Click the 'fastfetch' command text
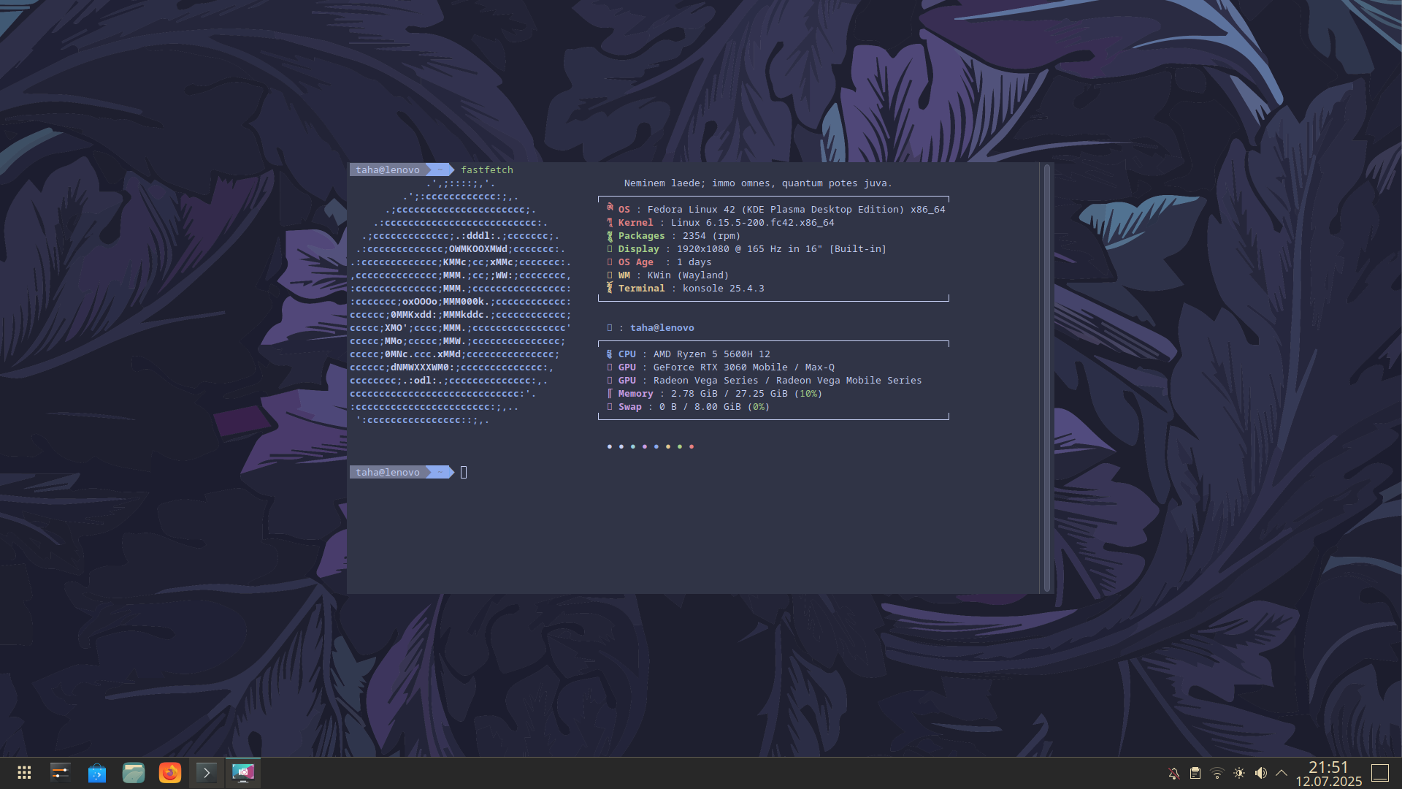1402x789 pixels. tap(487, 170)
